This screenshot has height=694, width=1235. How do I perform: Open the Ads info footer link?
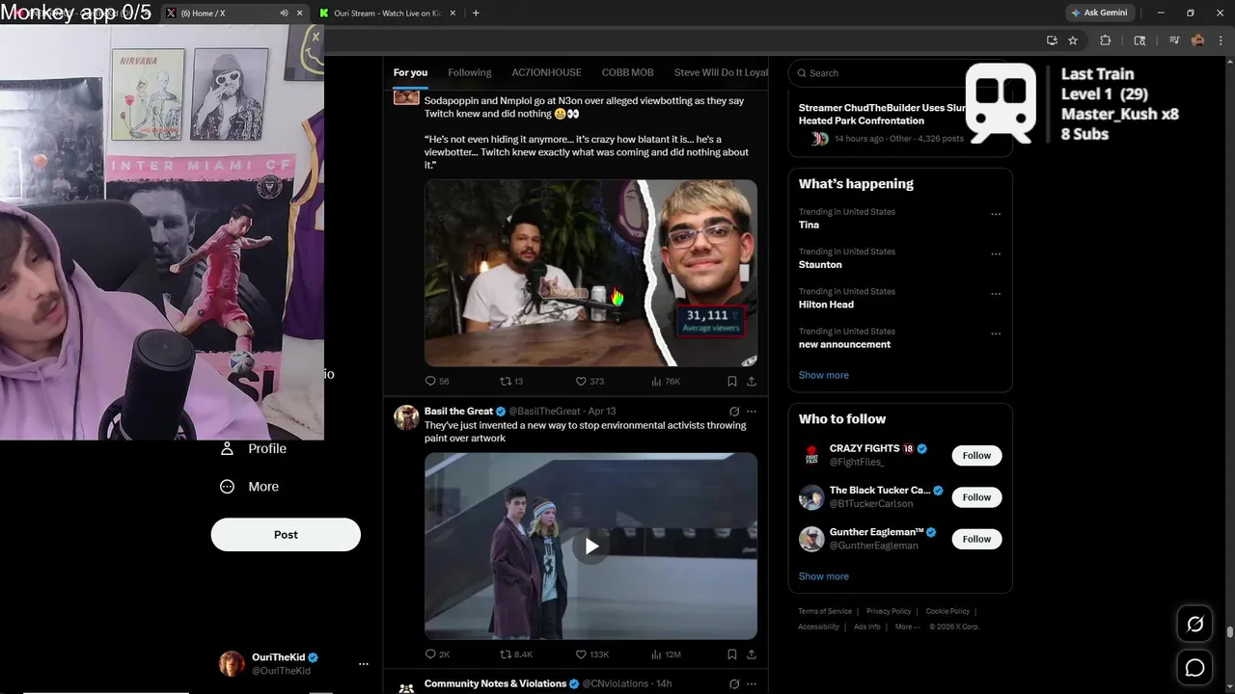867,627
